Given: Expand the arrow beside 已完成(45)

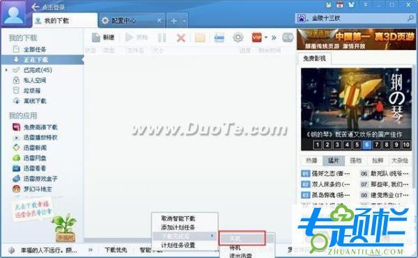Looking at the screenshot, I should (6, 70).
